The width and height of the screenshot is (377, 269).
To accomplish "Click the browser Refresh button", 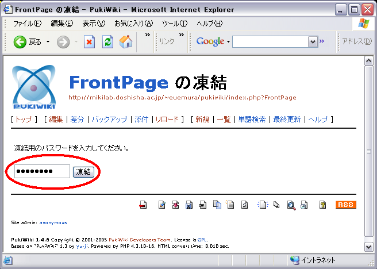I will point(107,42).
